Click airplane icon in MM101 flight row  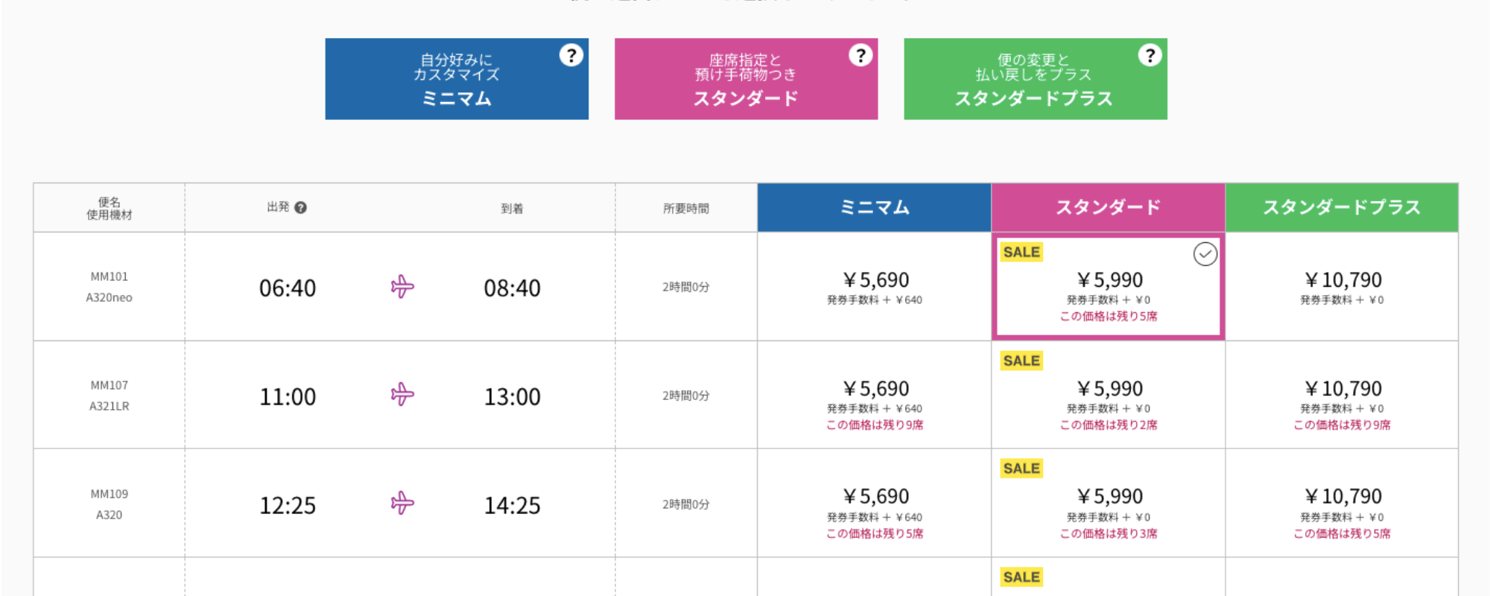402,287
